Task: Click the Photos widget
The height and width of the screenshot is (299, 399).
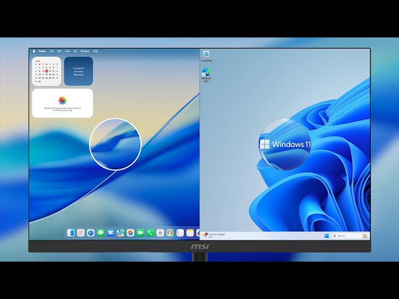Action: coord(62,103)
